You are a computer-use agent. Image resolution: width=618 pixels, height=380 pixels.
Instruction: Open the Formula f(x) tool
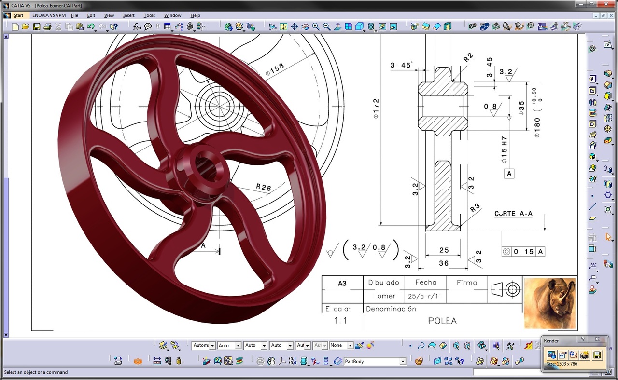tap(138, 27)
